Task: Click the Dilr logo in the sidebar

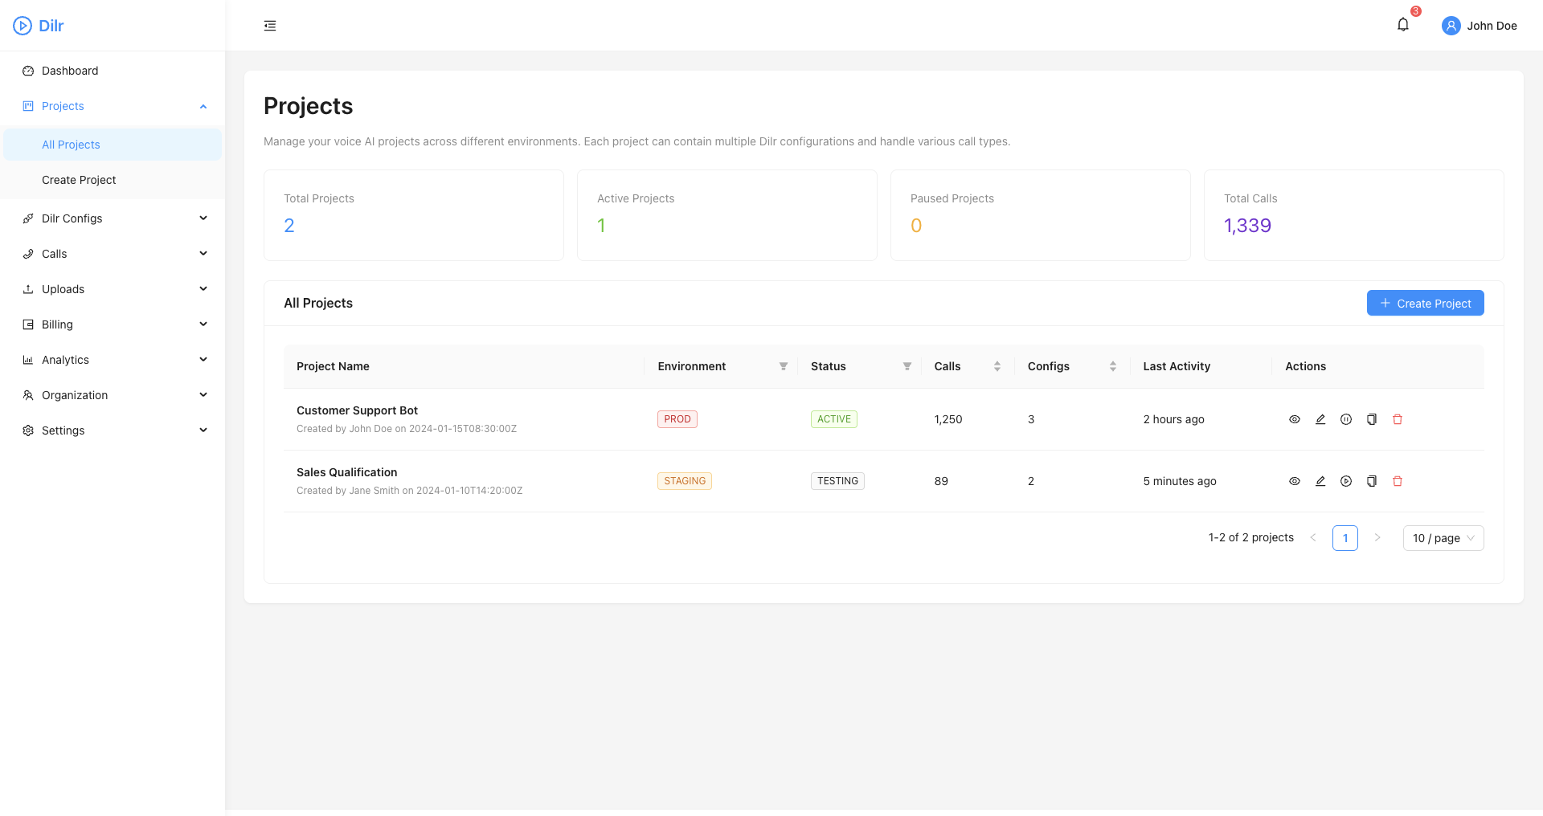Action: 38,25
